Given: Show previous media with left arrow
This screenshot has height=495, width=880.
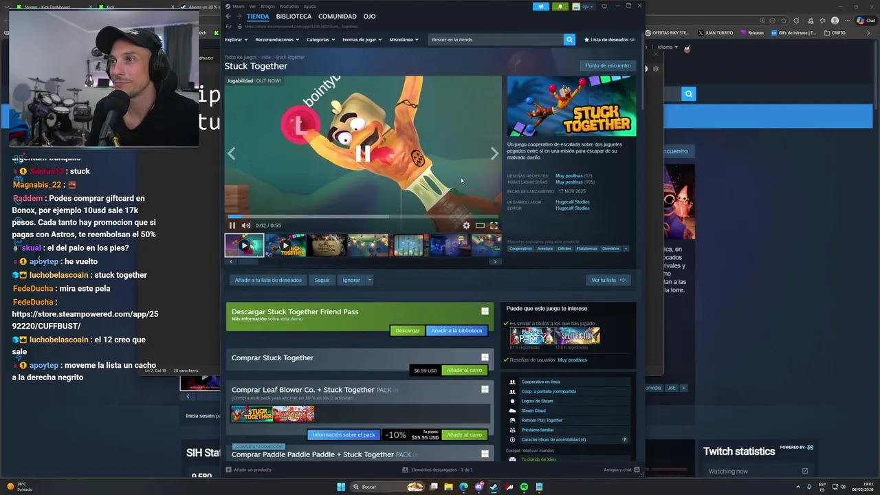Looking at the screenshot, I should (232, 154).
